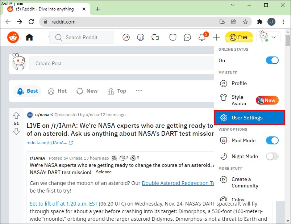The height and width of the screenshot is (224, 291).
Task: Click the Search Reddit field
Action: [x=82, y=37]
